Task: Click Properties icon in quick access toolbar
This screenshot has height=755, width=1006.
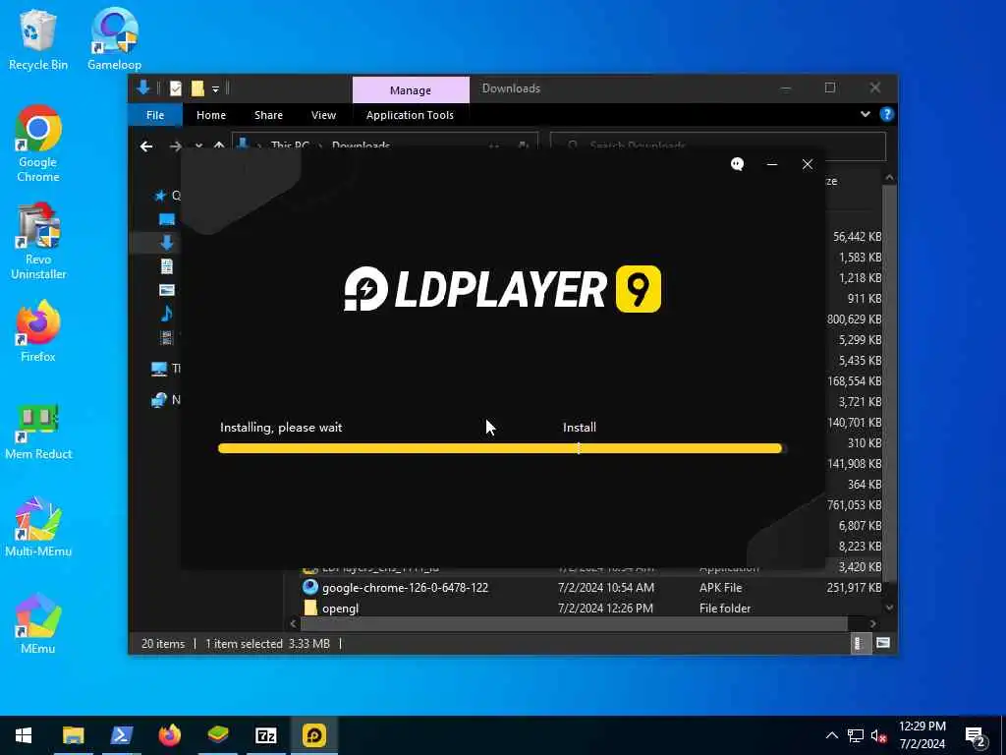Action: [x=175, y=88]
